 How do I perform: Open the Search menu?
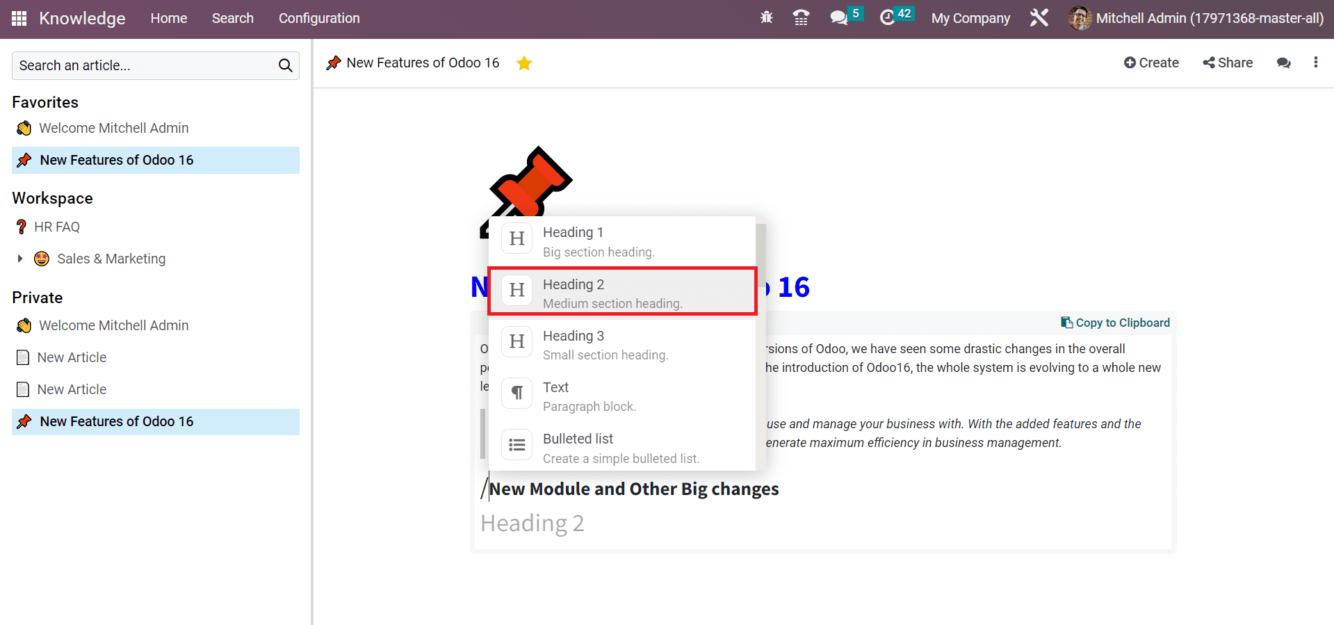(x=233, y=18)
